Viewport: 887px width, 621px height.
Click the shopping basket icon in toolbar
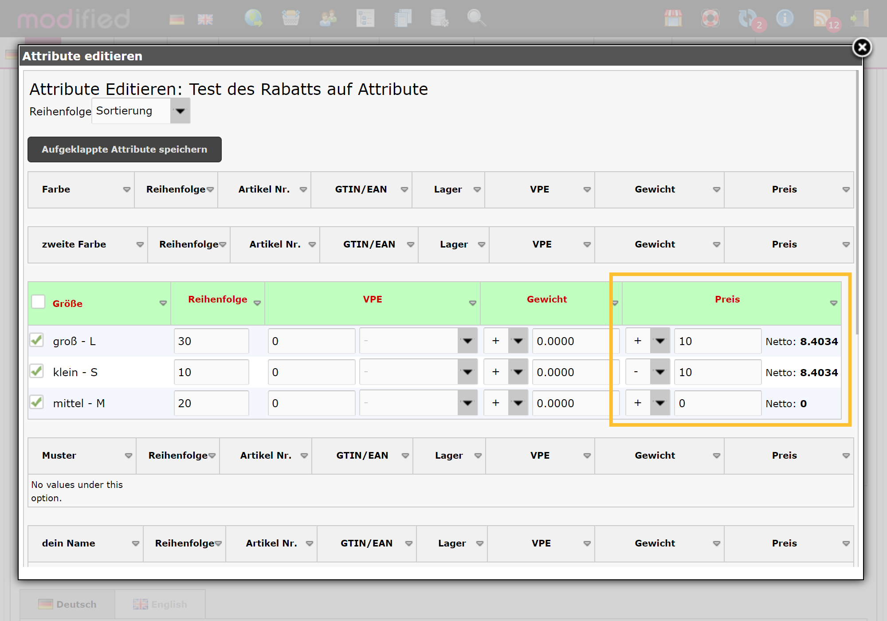(290, 19)
